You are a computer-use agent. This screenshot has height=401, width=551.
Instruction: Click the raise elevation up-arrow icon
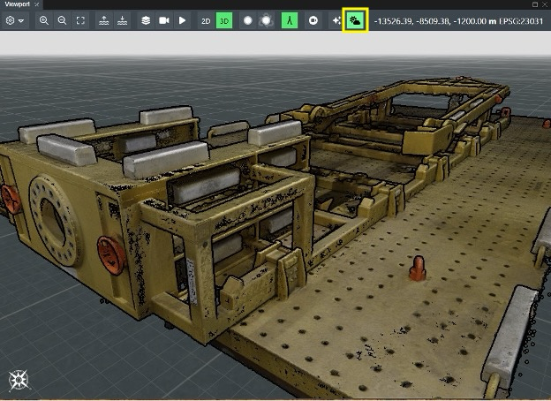pos(104,19)
